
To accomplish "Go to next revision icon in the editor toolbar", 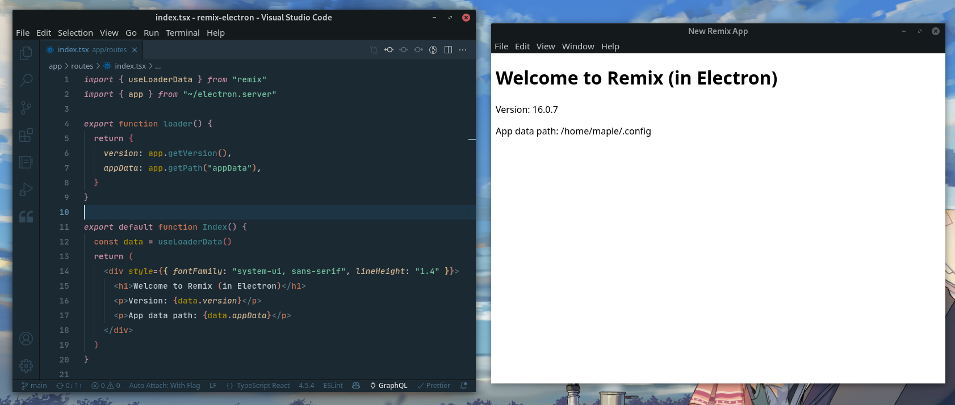I will (x=418, y=50).
